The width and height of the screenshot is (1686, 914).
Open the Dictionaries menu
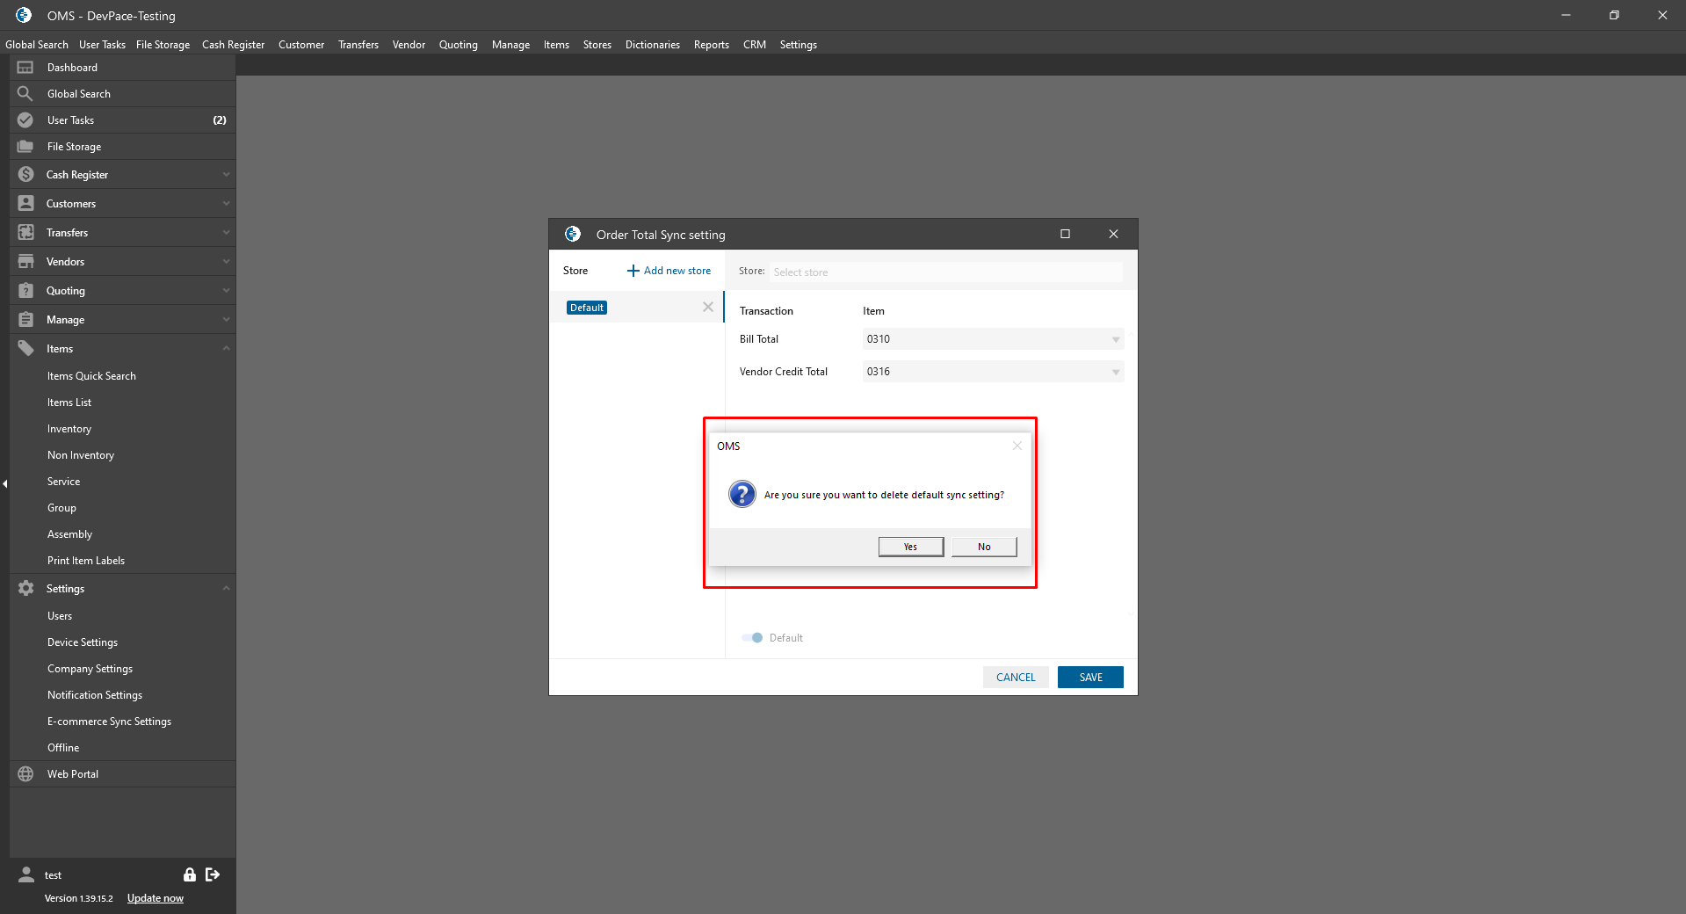(653, 45)
